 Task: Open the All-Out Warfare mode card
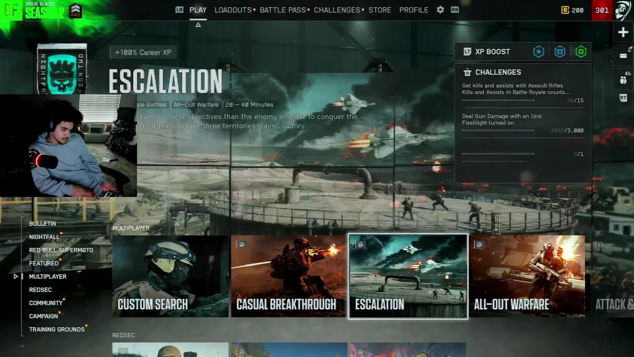tap(527, 276)
